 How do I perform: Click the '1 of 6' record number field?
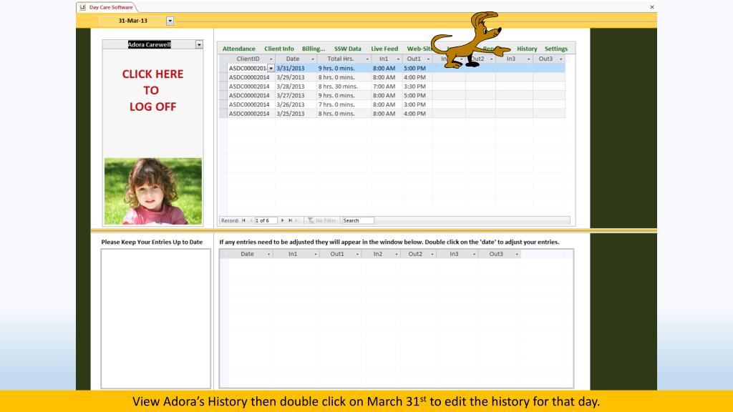tap(266, 220)
